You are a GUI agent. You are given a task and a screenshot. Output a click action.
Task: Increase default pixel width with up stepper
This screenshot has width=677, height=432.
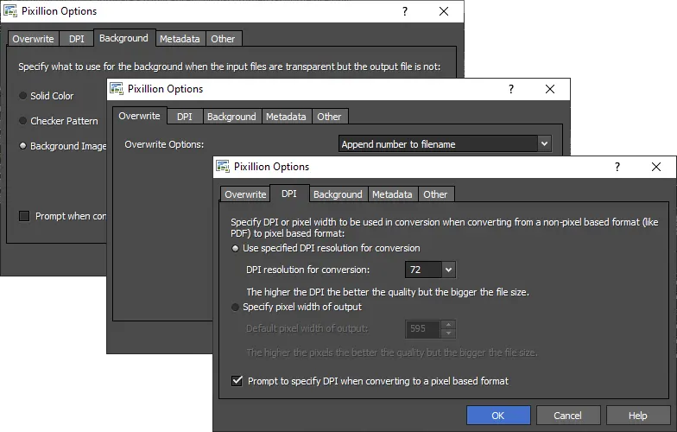[x=449, y=325]
